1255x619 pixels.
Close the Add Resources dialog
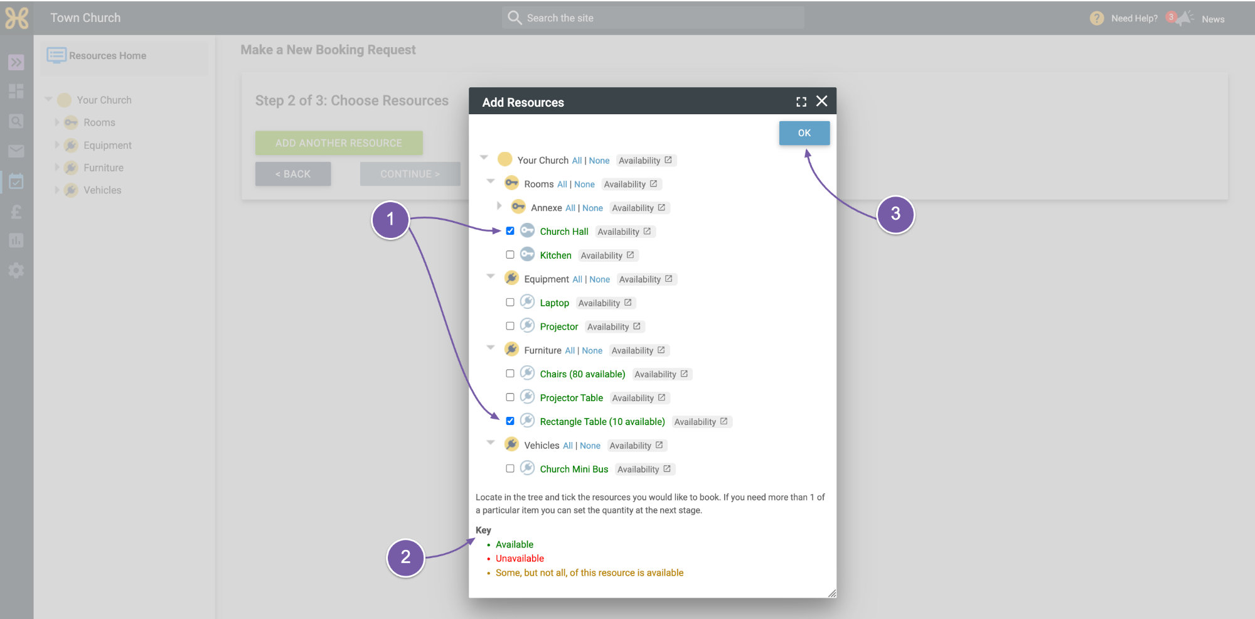[821, 101]
